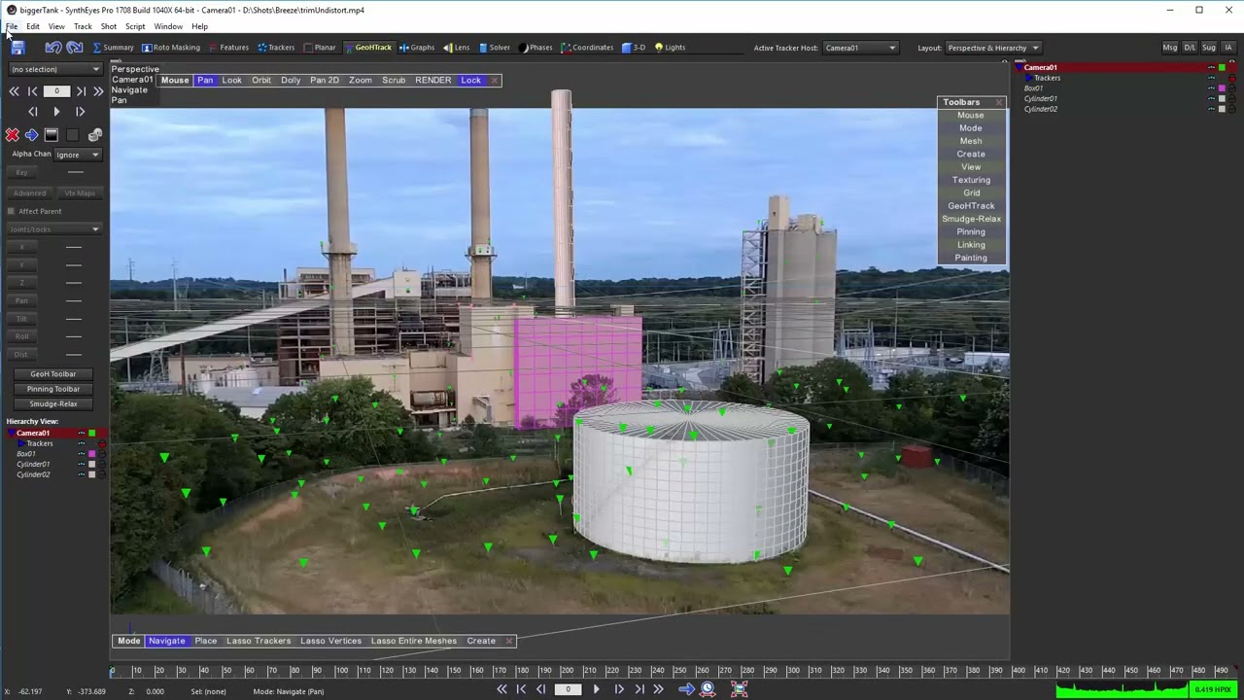Click the Pinning Toolbar button
Screen dimensions: 1244x700
(53, 389)
